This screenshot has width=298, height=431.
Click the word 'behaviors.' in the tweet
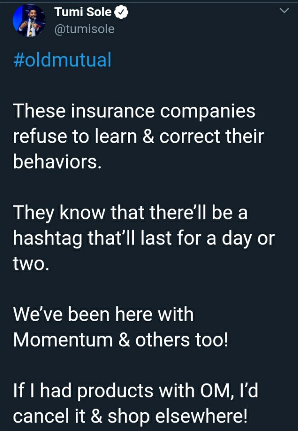pyautogui.click(x=57, y=161)
